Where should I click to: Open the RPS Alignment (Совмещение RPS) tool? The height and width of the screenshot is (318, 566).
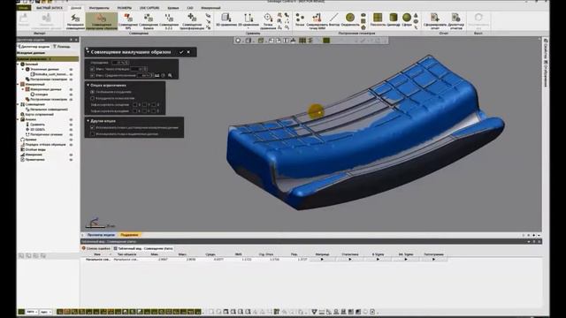click(x=127, y=21)
